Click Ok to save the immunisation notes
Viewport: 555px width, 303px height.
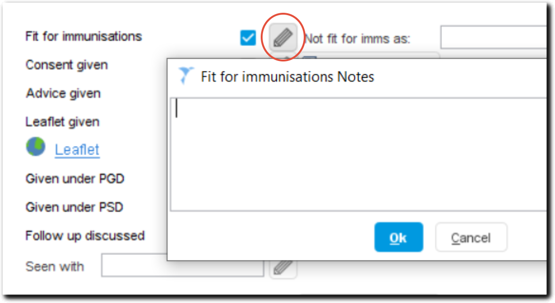398,237
